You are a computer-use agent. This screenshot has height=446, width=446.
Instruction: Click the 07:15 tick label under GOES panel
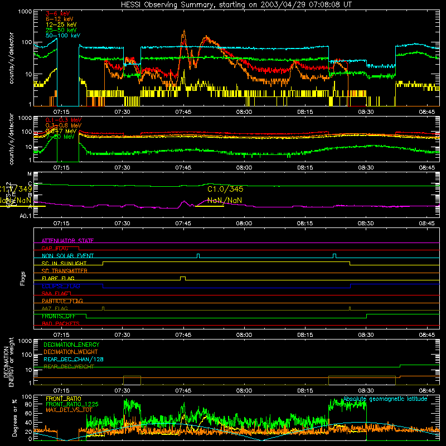(61, 224)
